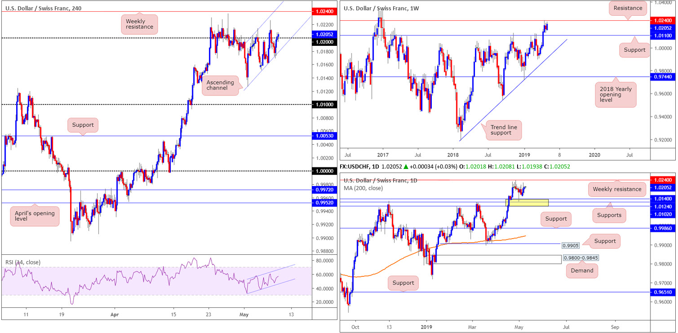Select the '2018 Yearly opening level' callout
Viewport: 678px width, 333px height.
tap(616, 95)
